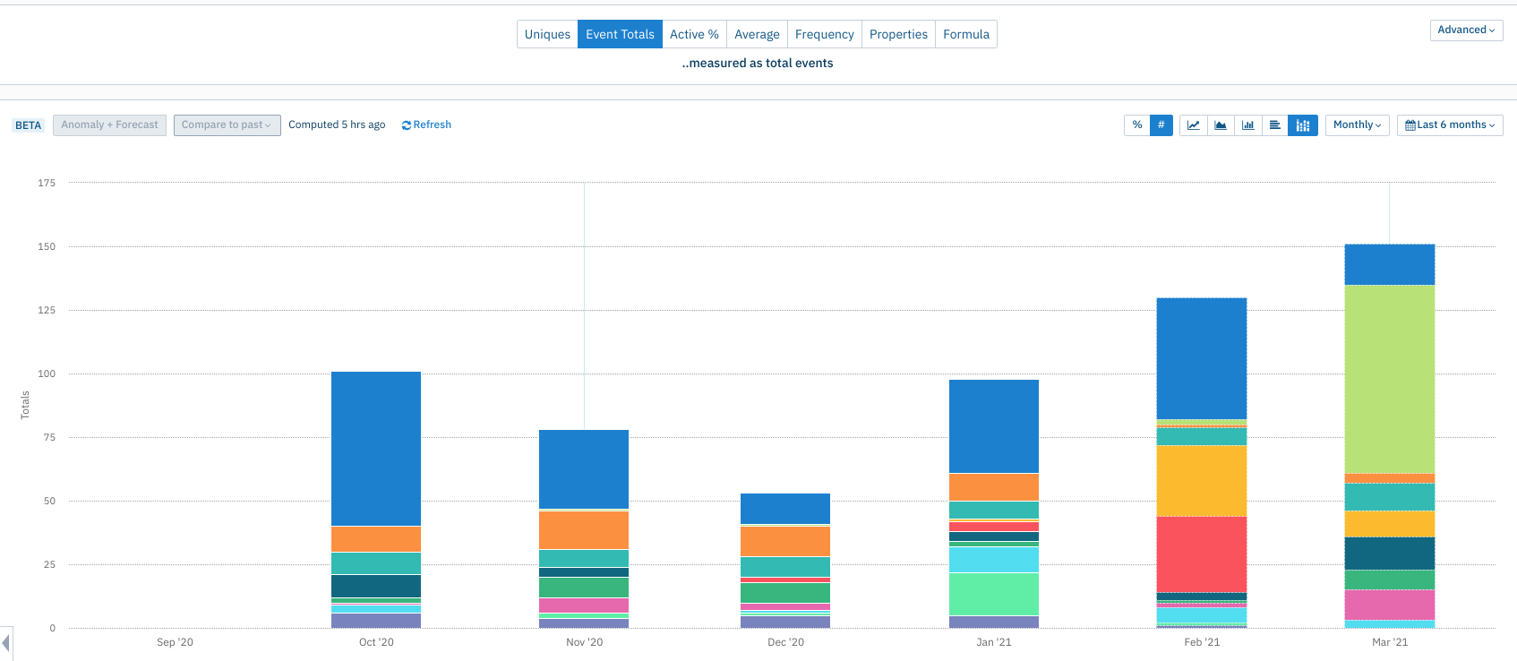Toggle Anomaly + Forecast mode

click(x=109, y=125)
